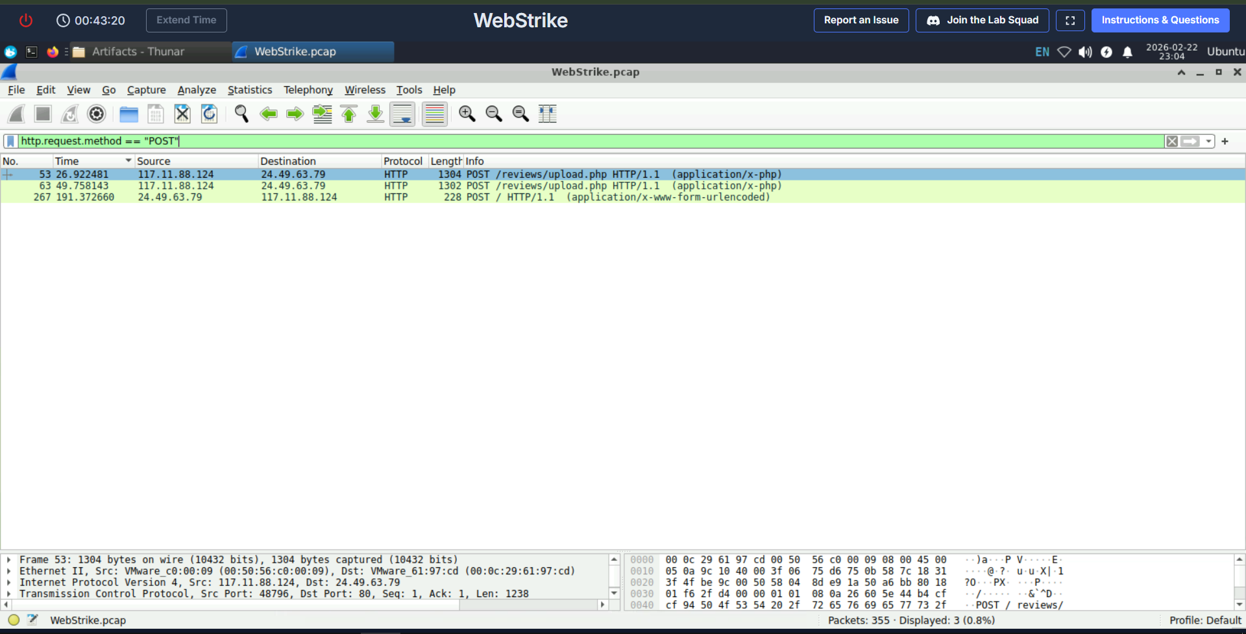Open the Statistics menu
1246x634 pixels.
[250, 90]
